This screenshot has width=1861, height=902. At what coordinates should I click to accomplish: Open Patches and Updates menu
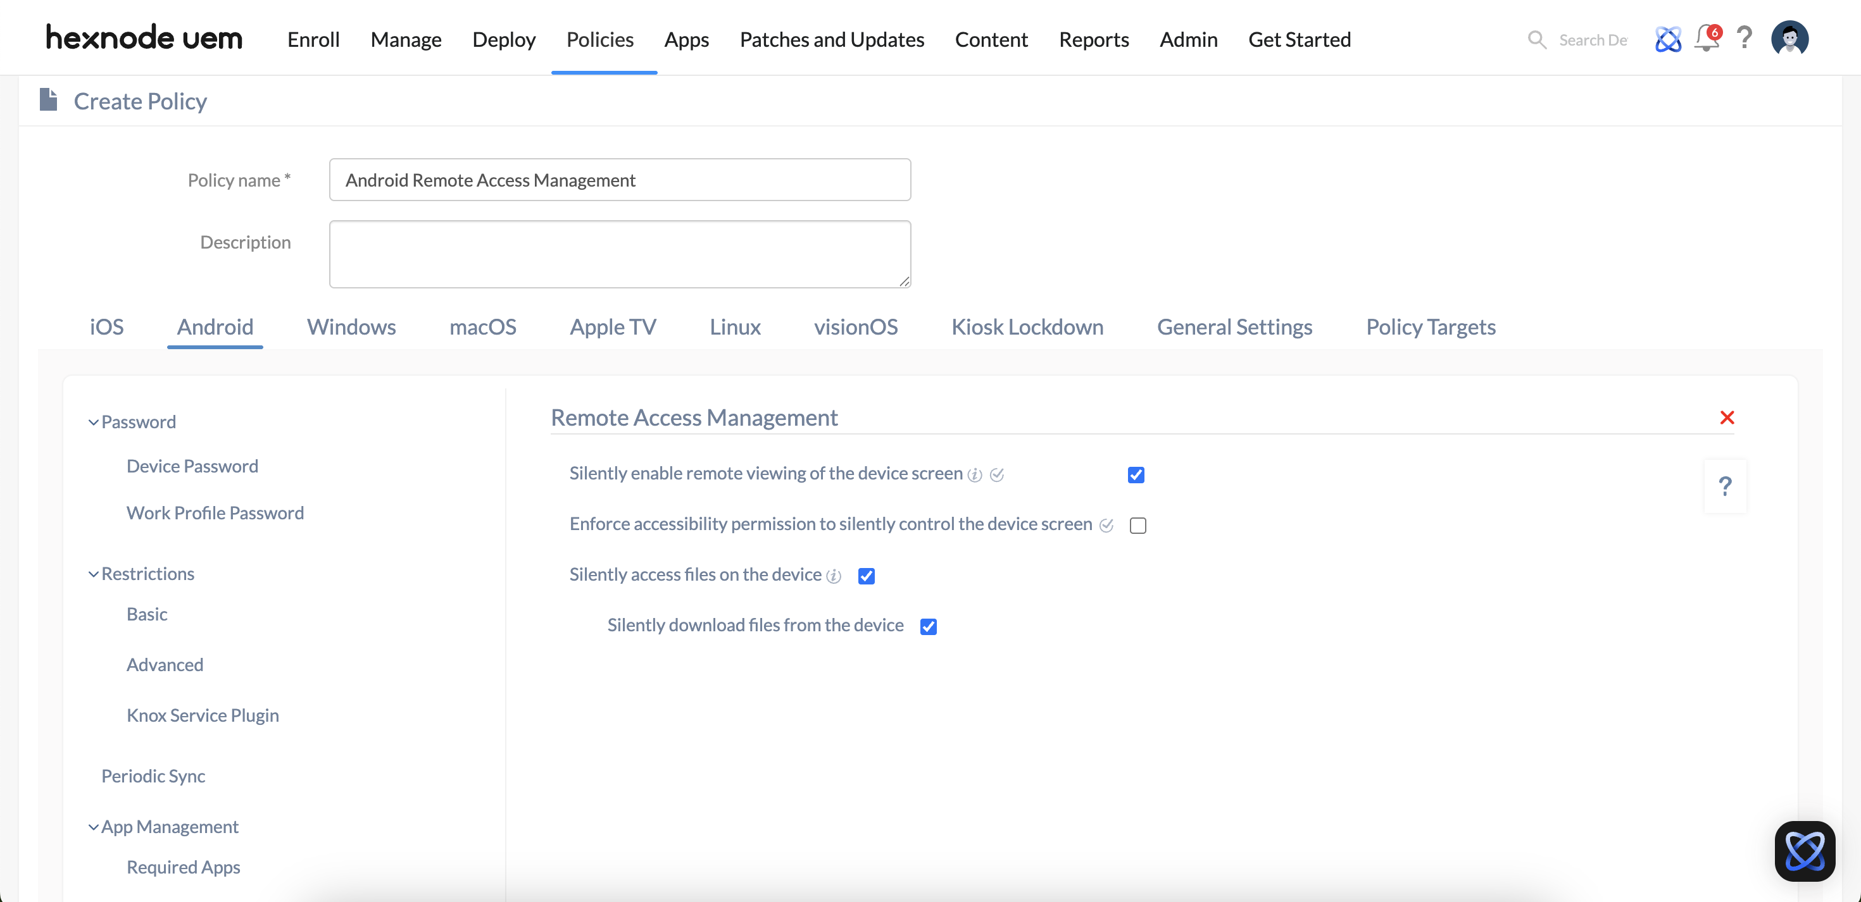(832, 39)
